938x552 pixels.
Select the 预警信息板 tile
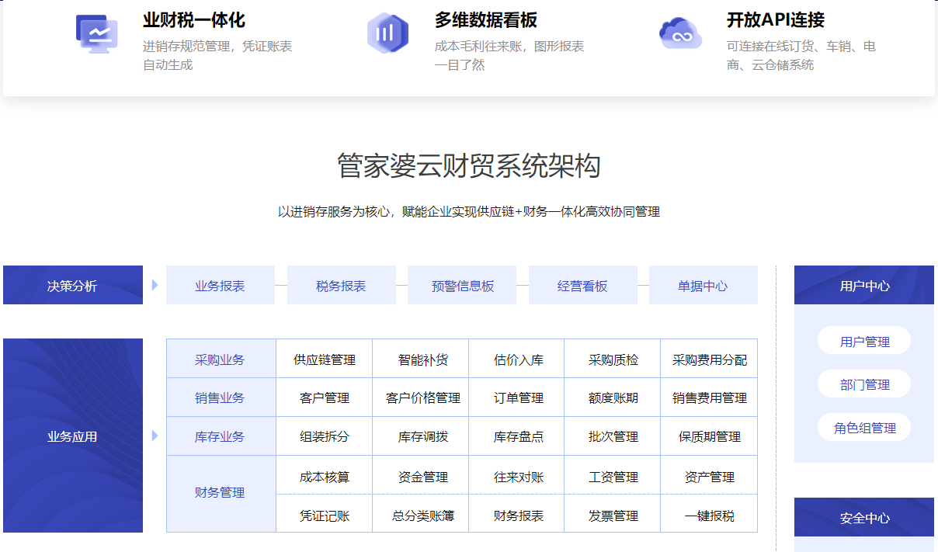click(x=462, y=285)
